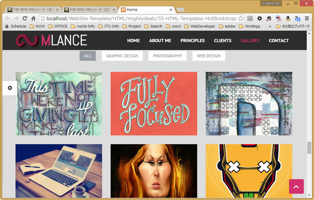Open the 'This Time We're Not Giving Up' artwork
Screen dimensions: 314x200
coord(58,104)
